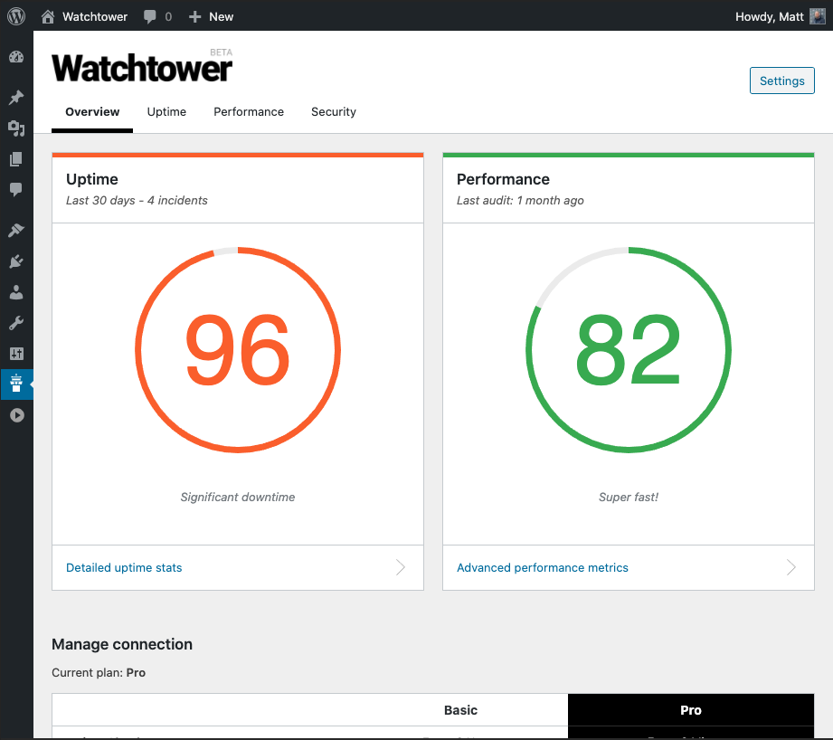This screenshot has width=833, height=740.
Task: Click the Collapse menu play icon
Action: pyautogui.click(x=17, y=415)
